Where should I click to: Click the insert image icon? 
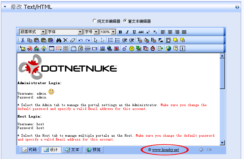pos(23,48)
